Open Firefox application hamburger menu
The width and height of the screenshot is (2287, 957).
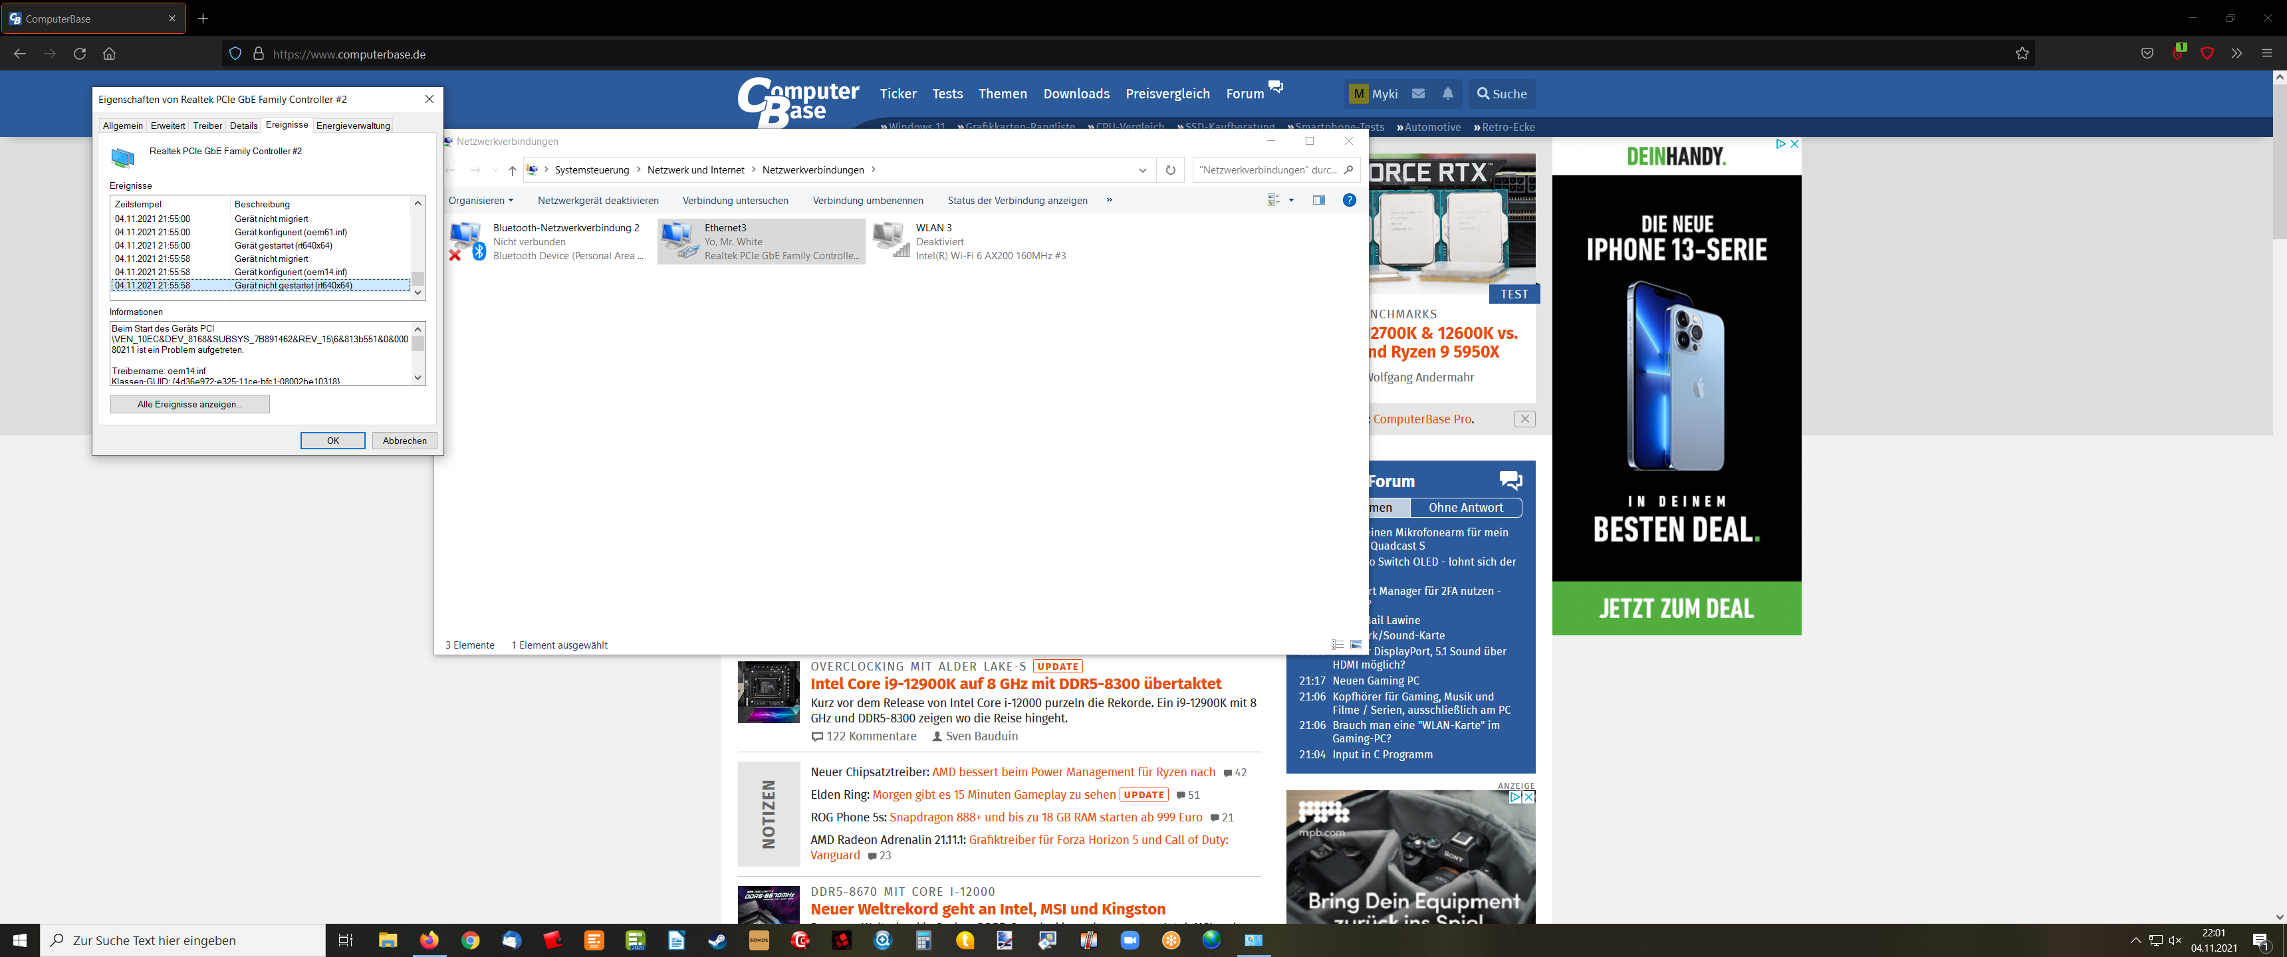pos(2266,53)
